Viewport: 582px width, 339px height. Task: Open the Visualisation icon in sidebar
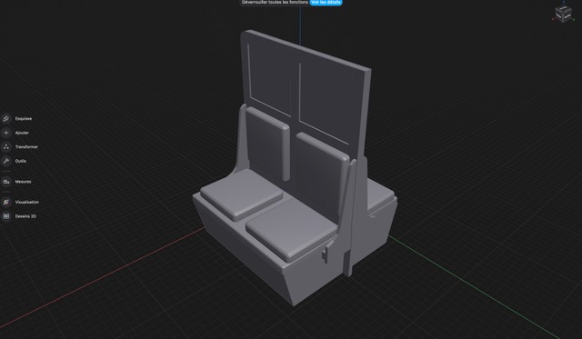point(6,202)
